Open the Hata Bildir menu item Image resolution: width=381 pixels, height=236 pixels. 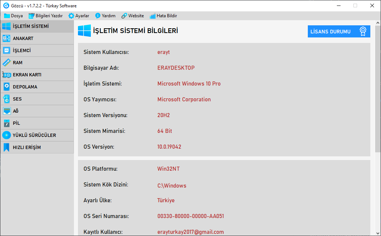click(163, 16)
